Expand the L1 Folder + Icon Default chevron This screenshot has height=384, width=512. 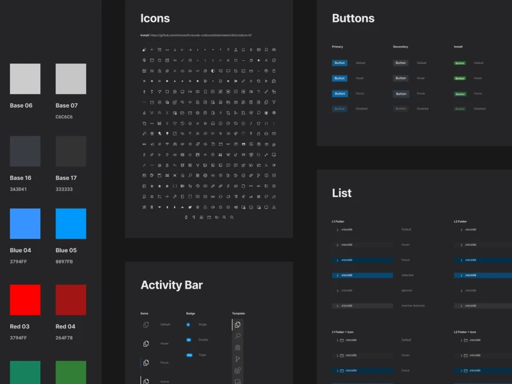tap(337, 340)
